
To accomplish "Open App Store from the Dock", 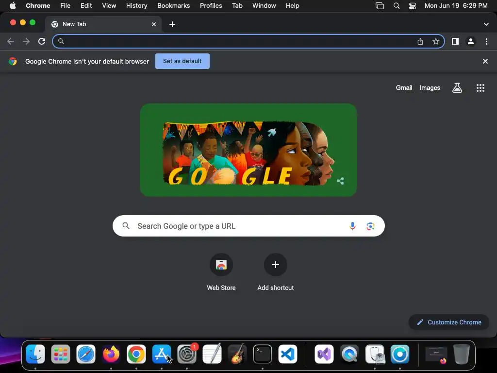I will pos(161,354).
